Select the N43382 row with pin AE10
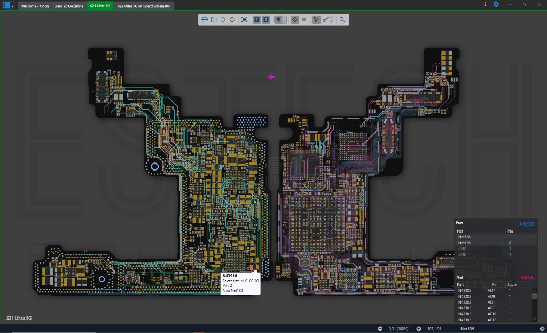This screenshot has height=333, width=547. pos(493,314)
